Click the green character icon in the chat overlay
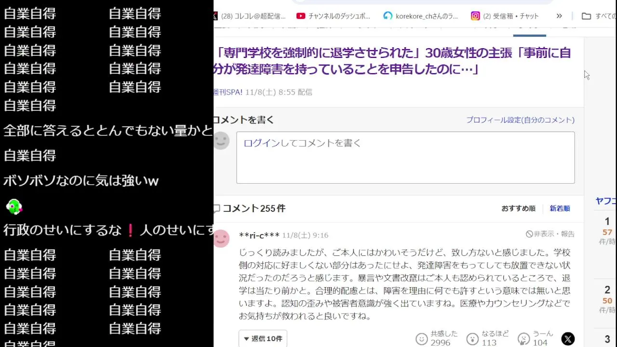Viewport: 617px width, 347px height. point(14,207)
